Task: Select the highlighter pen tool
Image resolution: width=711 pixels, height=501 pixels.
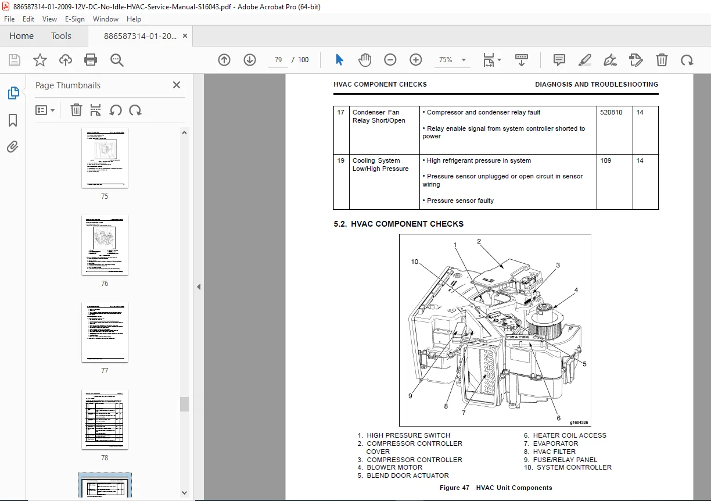Action: tap(585, 60)
